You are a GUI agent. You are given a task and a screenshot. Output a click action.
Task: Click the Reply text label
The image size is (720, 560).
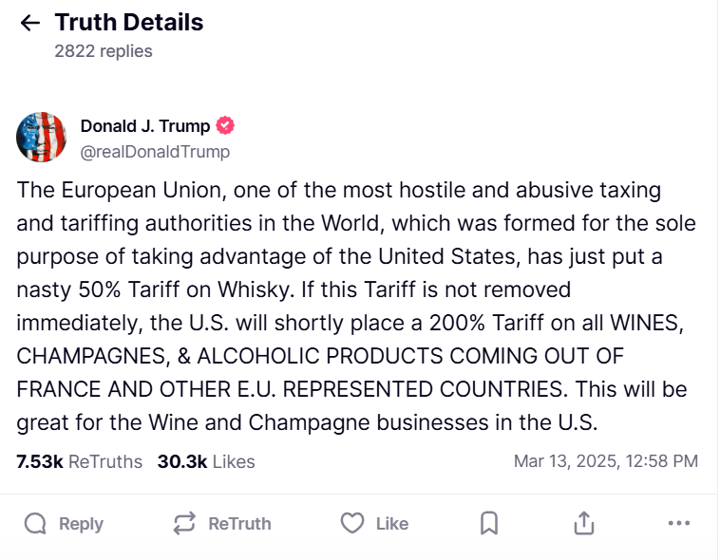tap(81, 524)
